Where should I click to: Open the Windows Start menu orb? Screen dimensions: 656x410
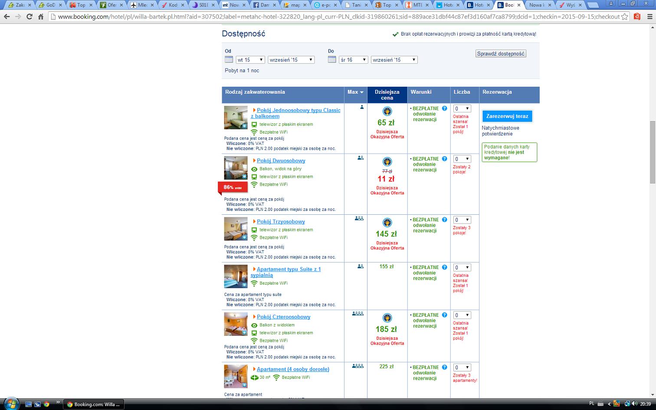tap(11, 403)
